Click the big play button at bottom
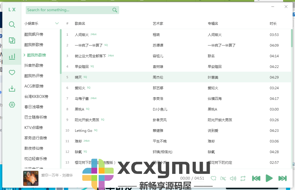Image resolution: width=295 pixels, height=190 pixels. (x=268, y=178)
